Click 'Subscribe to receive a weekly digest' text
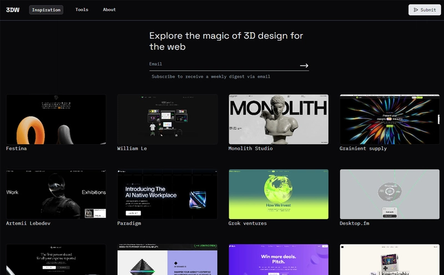 [x=211, y=77]
